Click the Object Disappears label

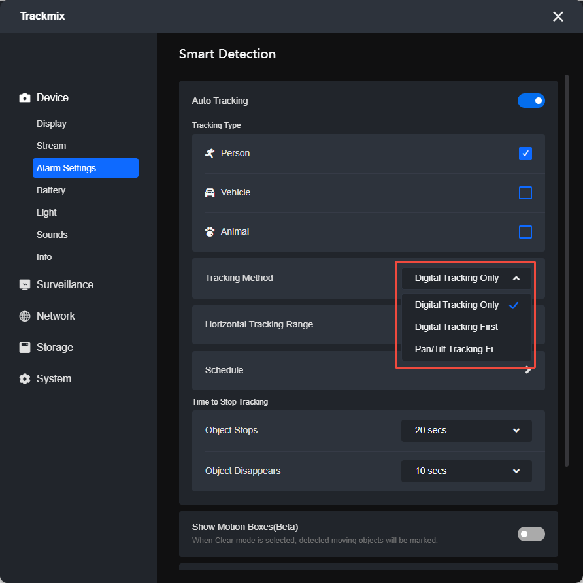click(242, 471)
